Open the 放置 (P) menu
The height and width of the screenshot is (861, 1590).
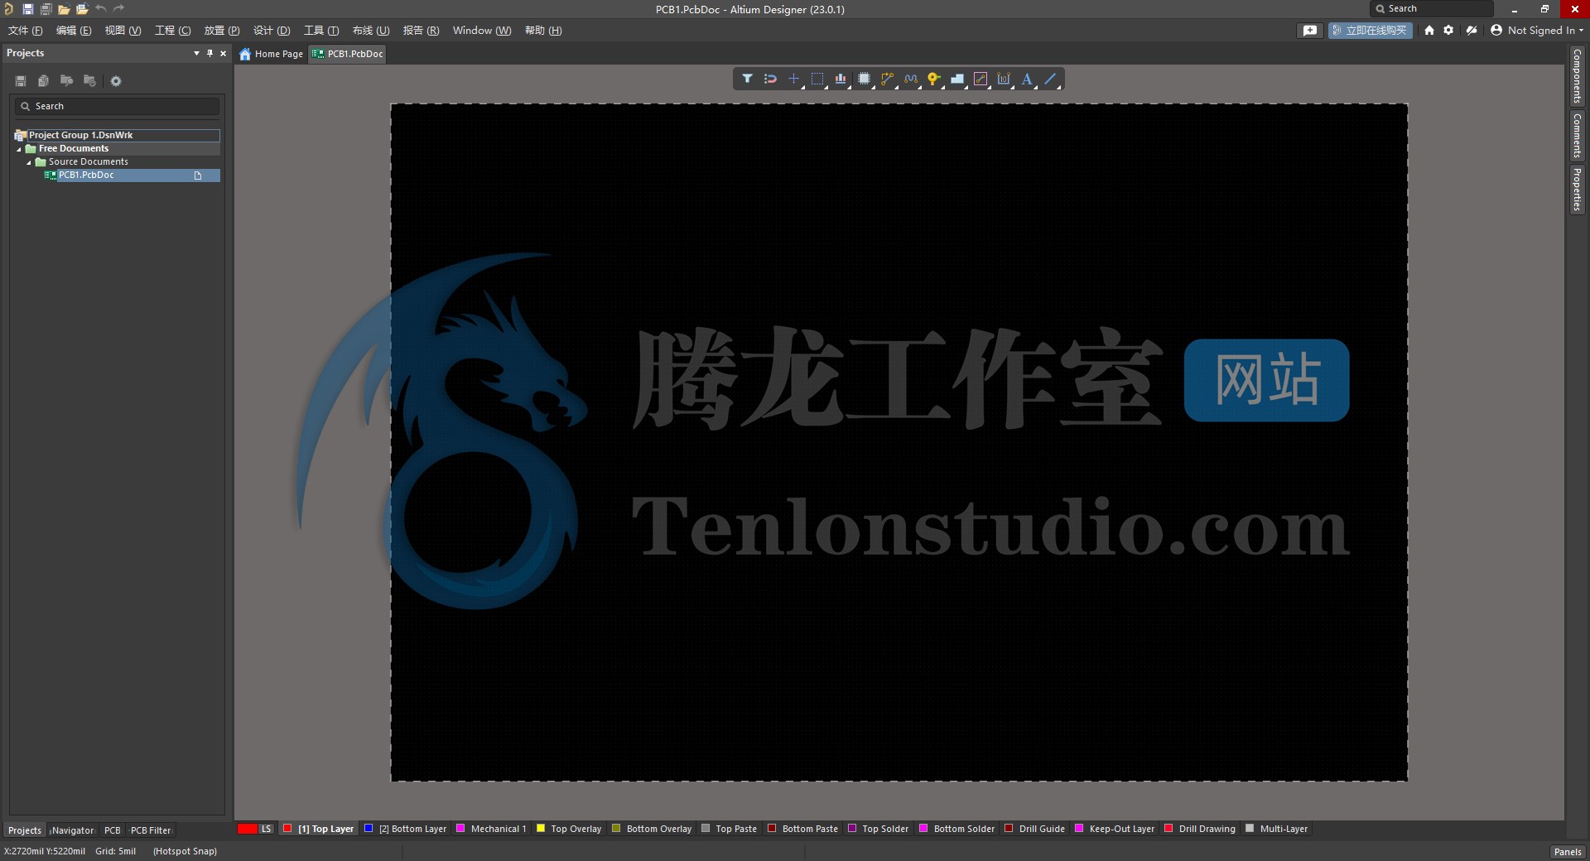[x=222, y=31]
